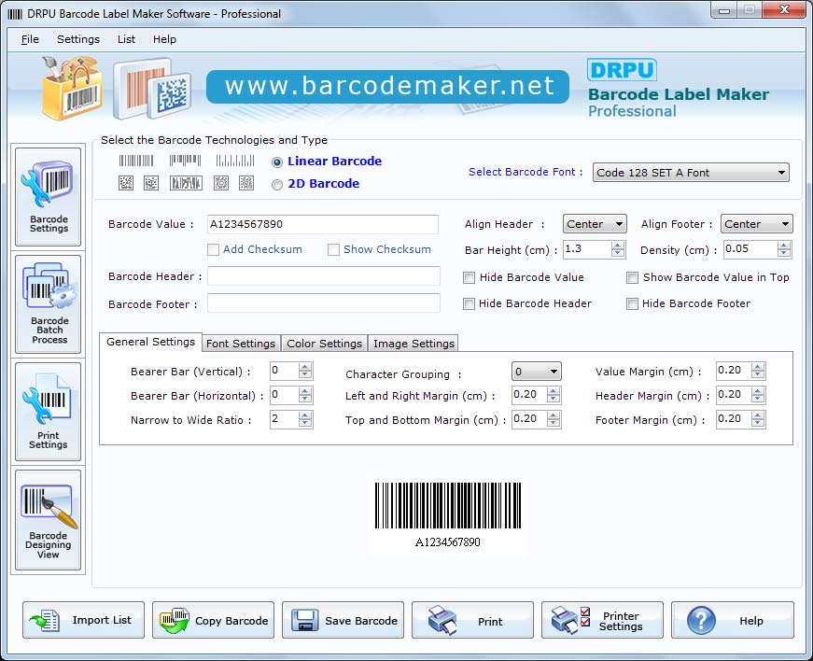Select the 2D Barcode radio button
The height and width of the screenshot is (661, 813).
277,185
